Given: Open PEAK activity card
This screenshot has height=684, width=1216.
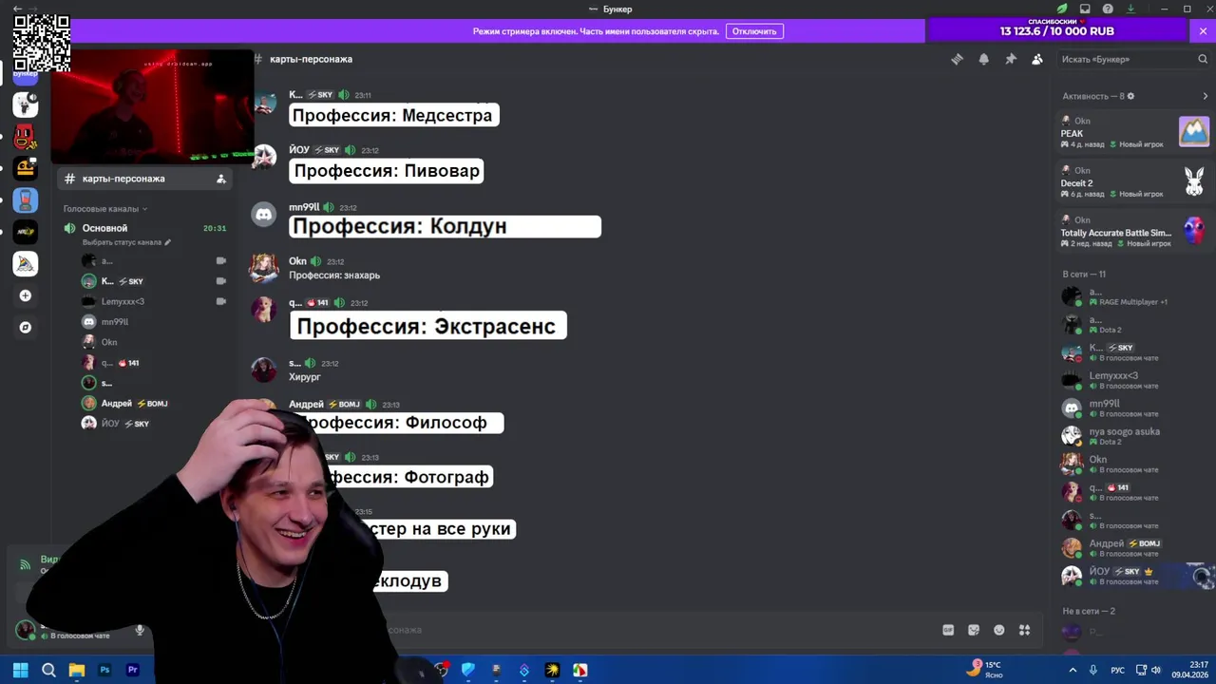Looking at the screenshot, I should [1133, 132].
